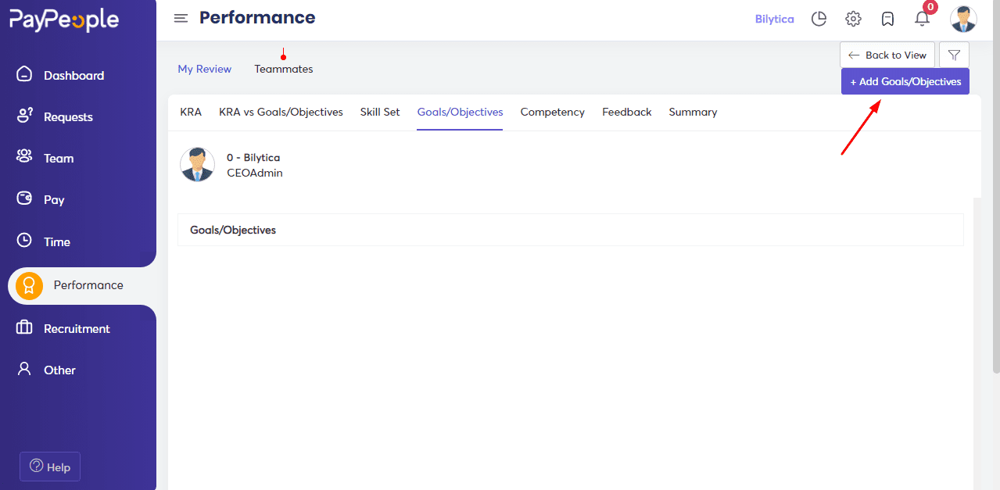Open the KRA tab

(191, 112)
